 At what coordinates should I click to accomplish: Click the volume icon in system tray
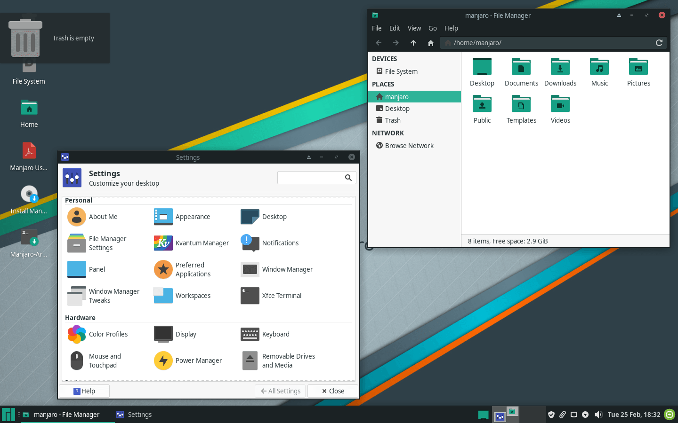click(x=598, y=414)
